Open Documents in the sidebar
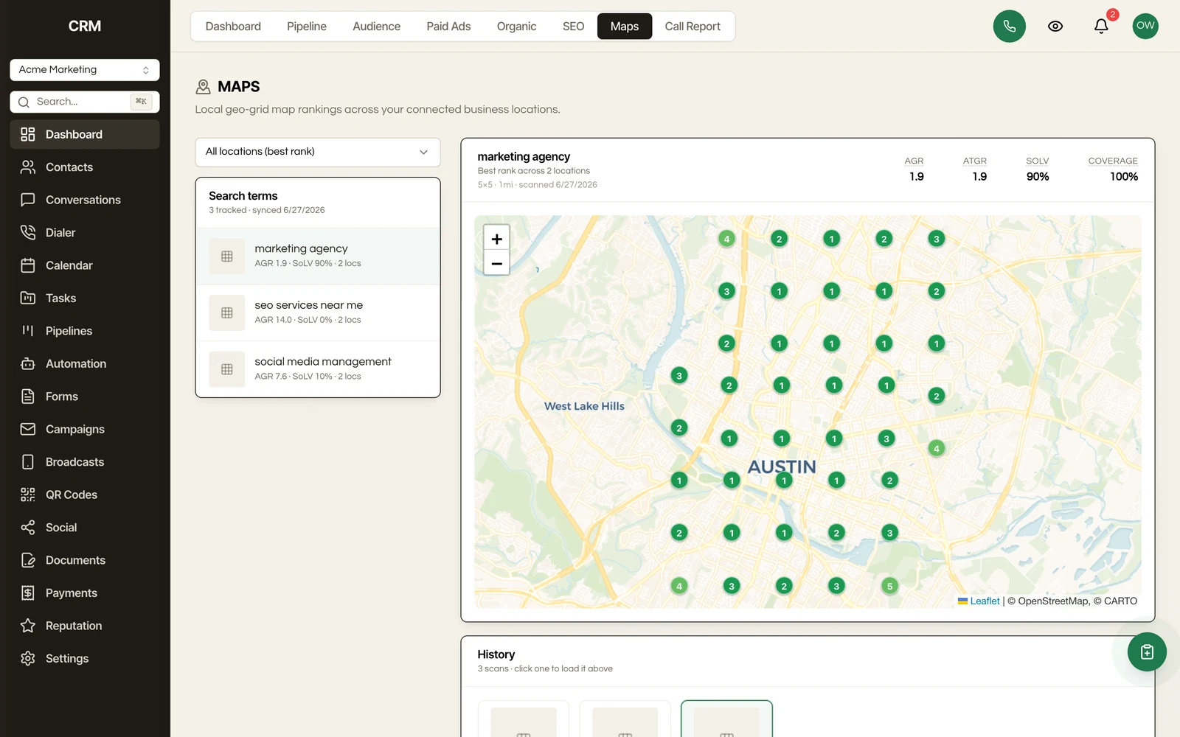1180x737 pixels. pos(85,560)
